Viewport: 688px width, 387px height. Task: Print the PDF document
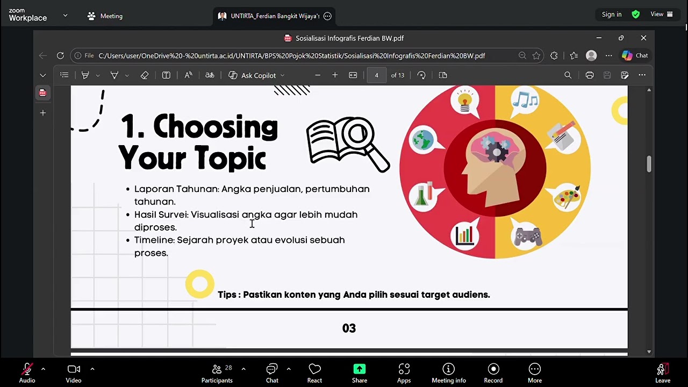pyautogui.click(x=590, y=75)
